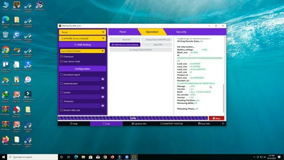This screenshot has width=284, height=160.
Task: Open File Explorer from the taskbar
Action: (83, 157)
